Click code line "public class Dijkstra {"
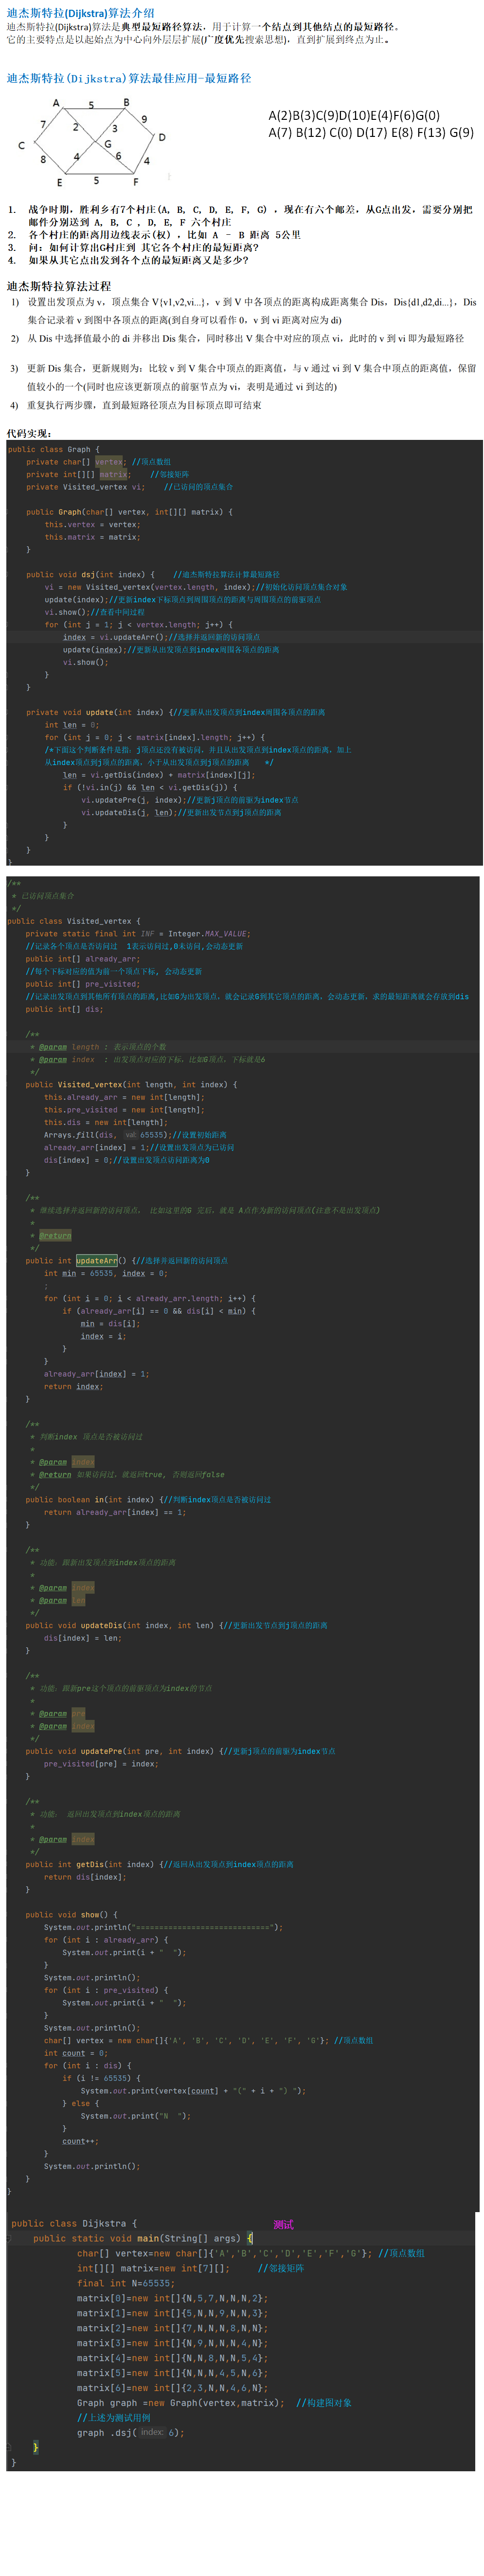The width and height of the screenshot is (484, 2576). (x=74, y=2223)
